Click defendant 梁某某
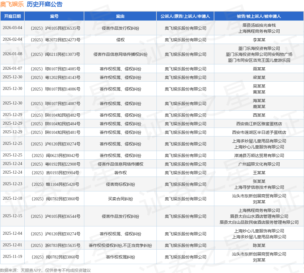 click(259, 77)
